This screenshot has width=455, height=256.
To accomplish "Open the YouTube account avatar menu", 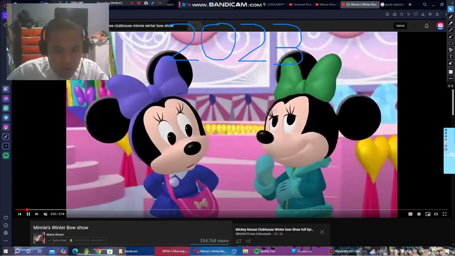I will click(x=440, y=26).
